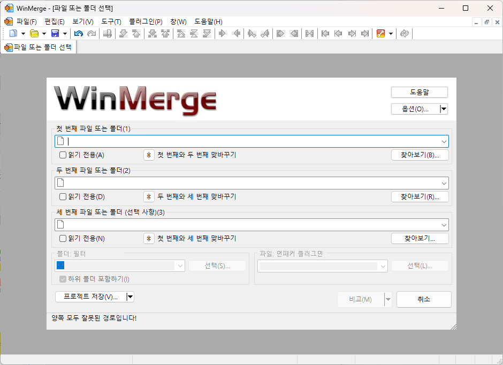Open the second file path history dropdown
The width and height of the screenshot is (503, 365).
click(444, 183)
